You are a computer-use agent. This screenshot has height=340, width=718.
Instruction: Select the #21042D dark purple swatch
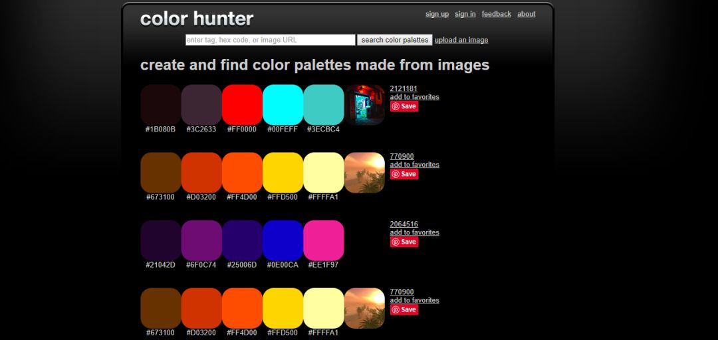point(161,240)
